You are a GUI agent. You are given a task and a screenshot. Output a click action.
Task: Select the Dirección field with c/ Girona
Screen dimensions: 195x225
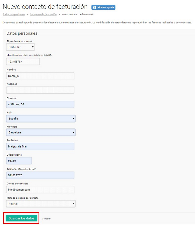pyautogui.click(x=40, y=104)
